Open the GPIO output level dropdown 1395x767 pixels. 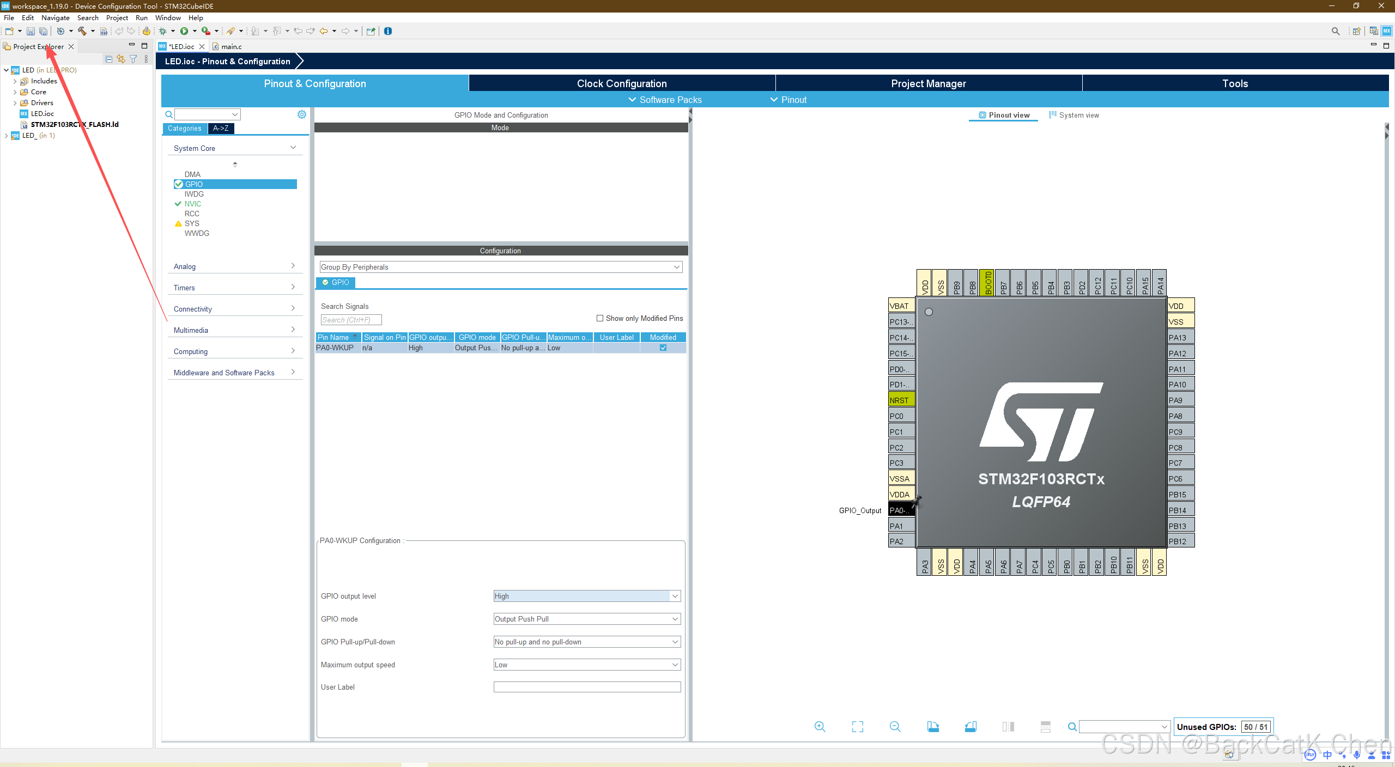coord(587,596)
